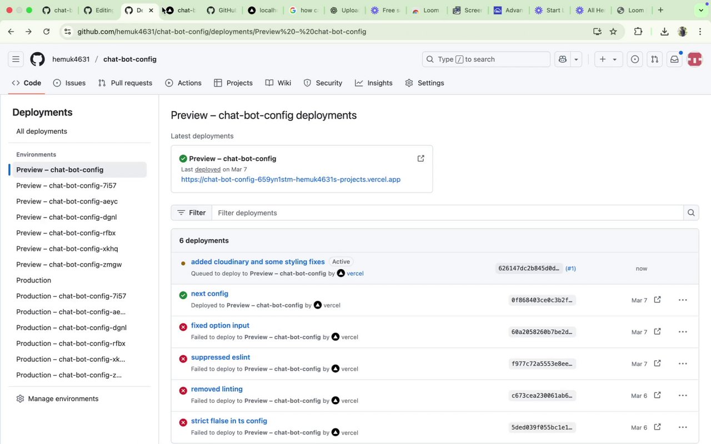The image size is (711, 444).
Task: Open the Chrome downloads icon
Action: point(664,32)
